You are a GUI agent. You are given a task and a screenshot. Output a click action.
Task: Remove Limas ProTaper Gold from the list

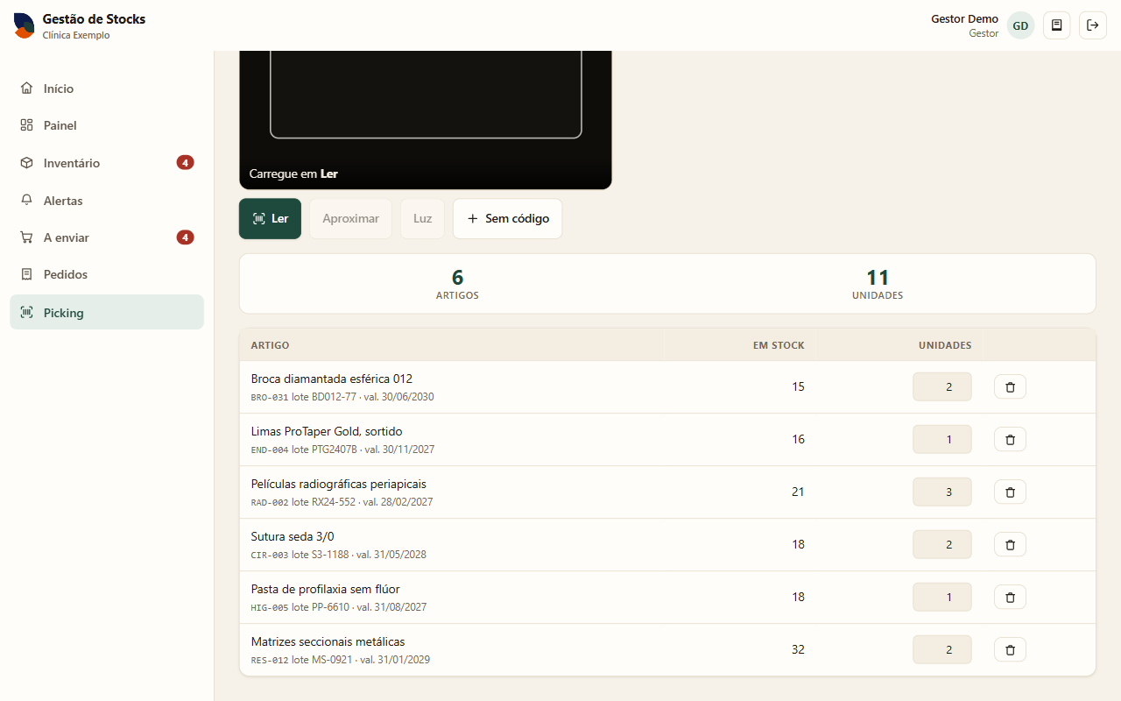[1010, 439]
